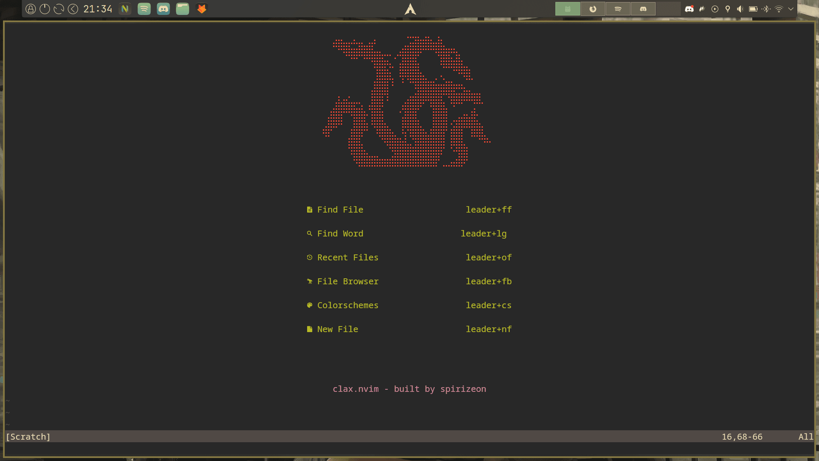Screen dimensions: 819x461
Task: Toggle Bluetooth from the system tray
Action: click(767, 9)
